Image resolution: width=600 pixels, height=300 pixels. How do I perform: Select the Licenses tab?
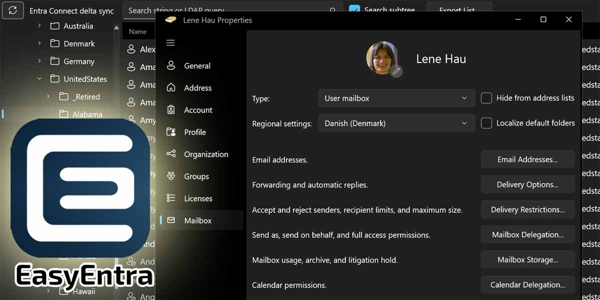click(201, 198)
